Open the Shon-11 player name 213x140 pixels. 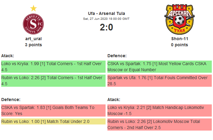click(179, 39)
